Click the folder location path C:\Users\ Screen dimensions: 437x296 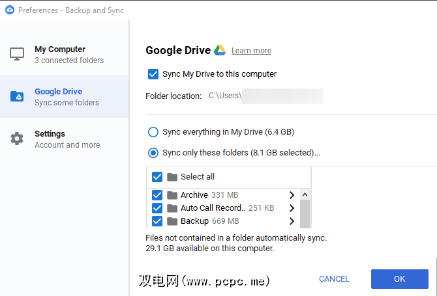[x=225, y=96]
